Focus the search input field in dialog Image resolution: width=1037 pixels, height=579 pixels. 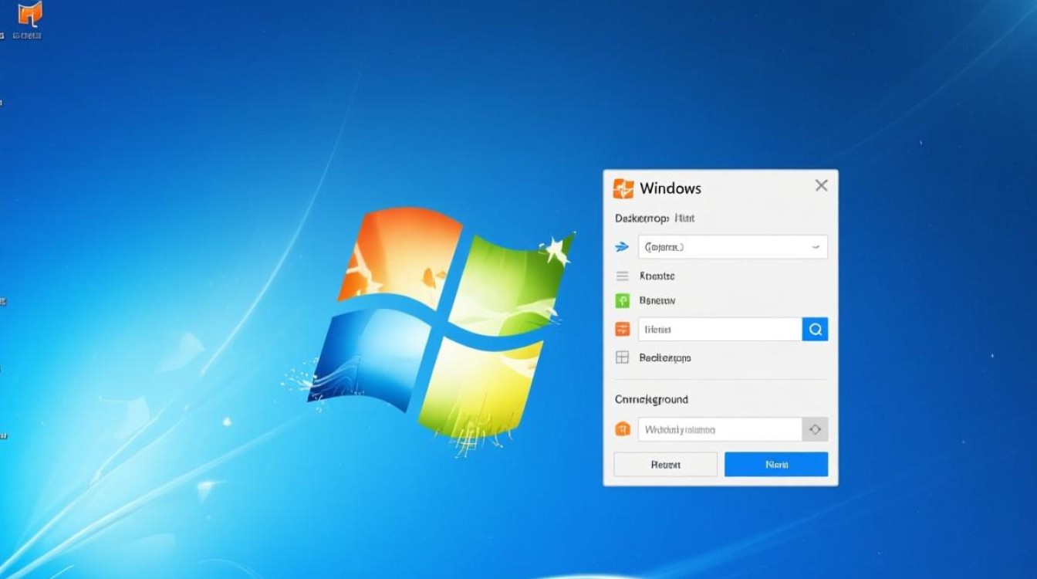pos(719,330)
